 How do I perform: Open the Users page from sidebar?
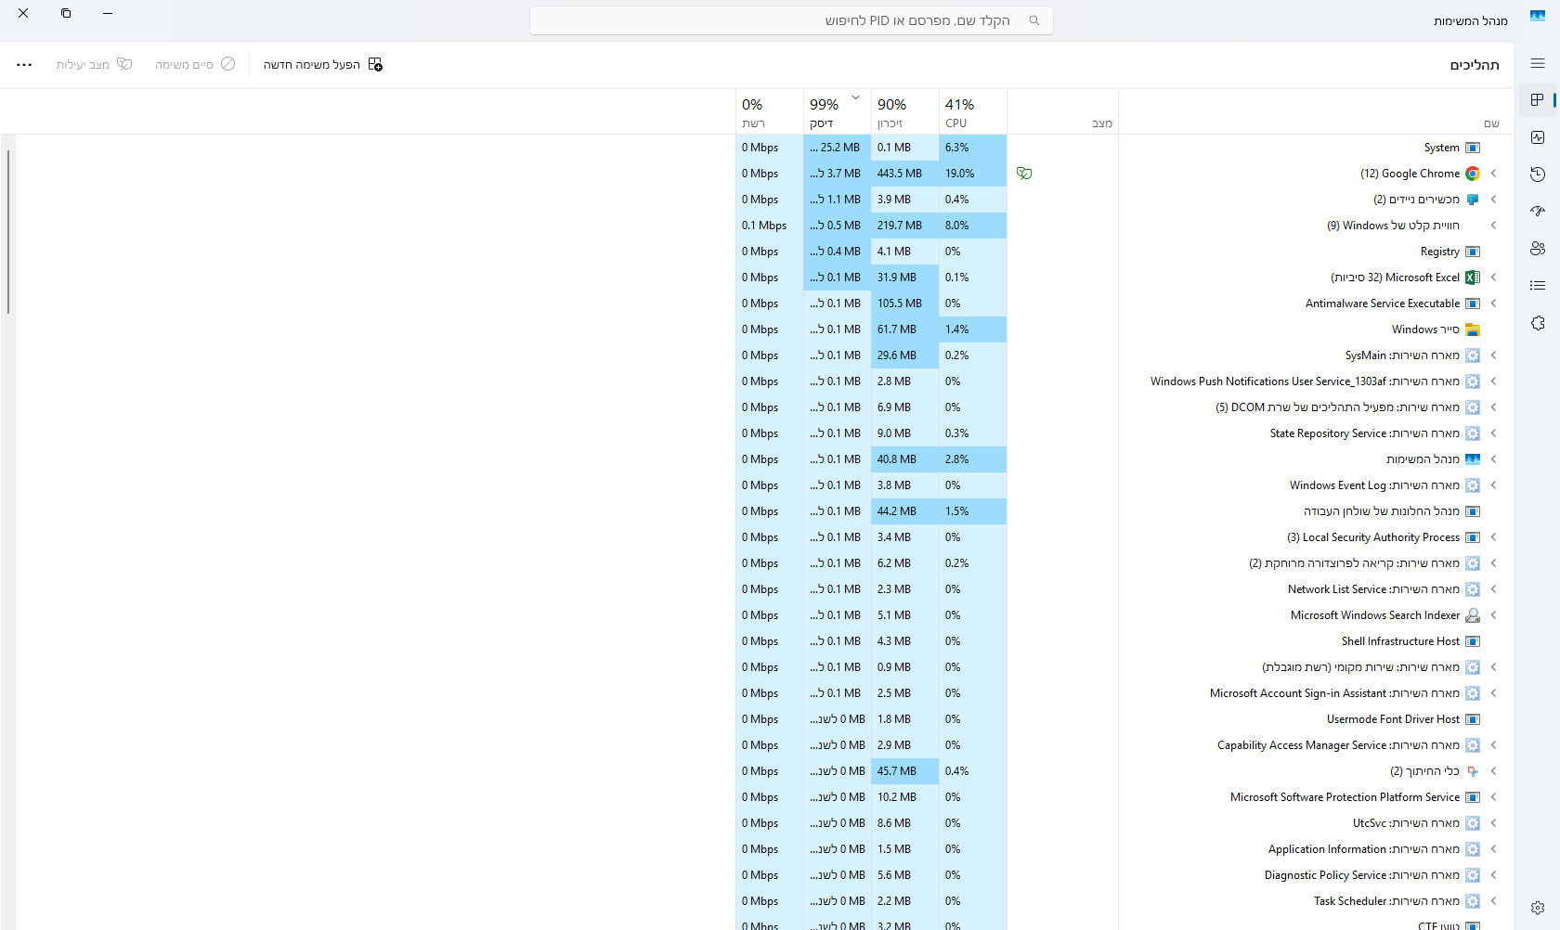tap(1538, 249)
